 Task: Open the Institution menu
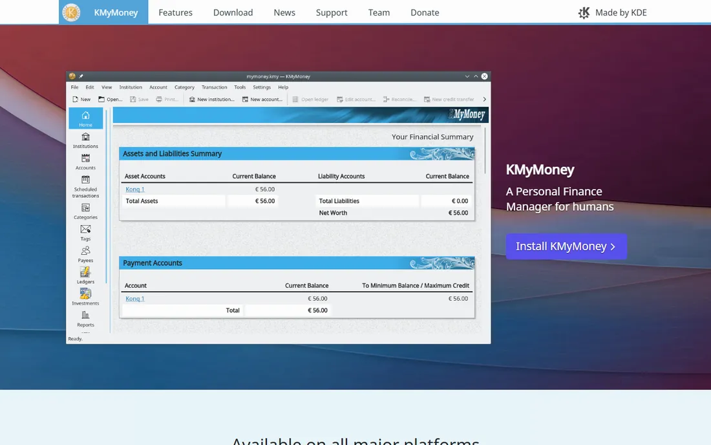(x=131, y=87)
